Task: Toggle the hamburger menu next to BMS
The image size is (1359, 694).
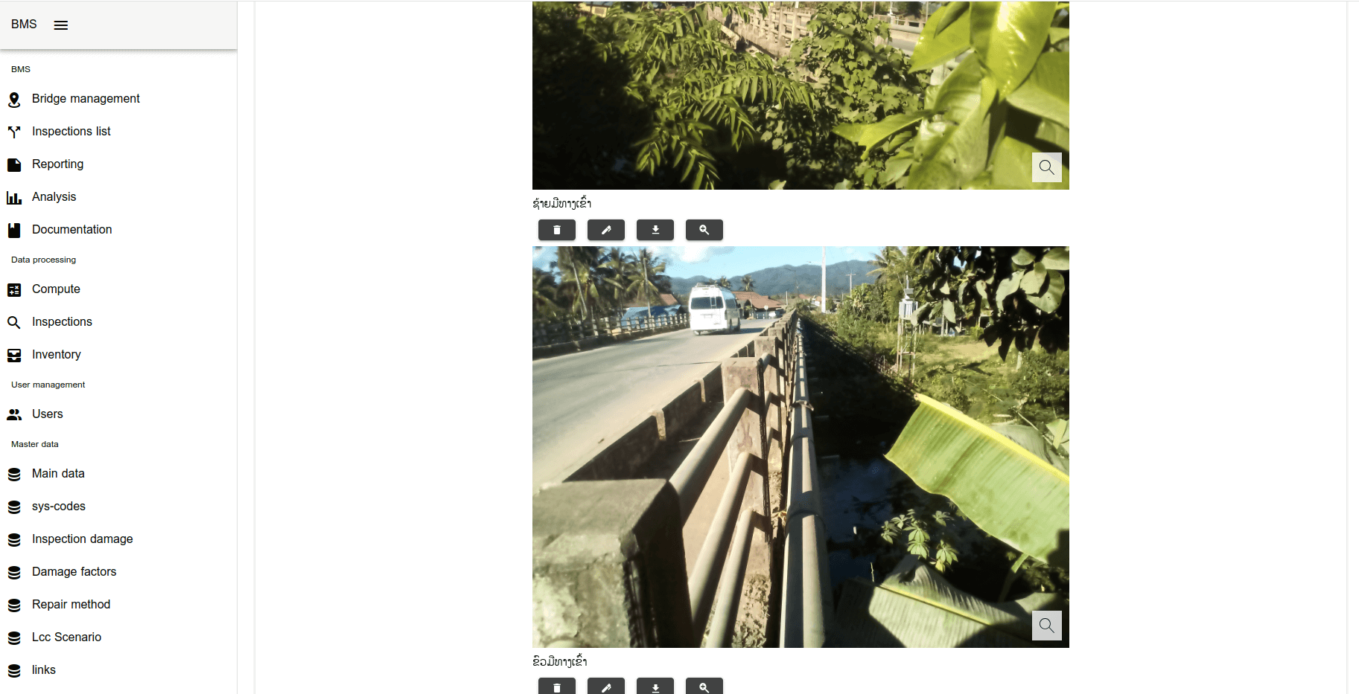Action: pyautogui.click(x=61, y=25)
